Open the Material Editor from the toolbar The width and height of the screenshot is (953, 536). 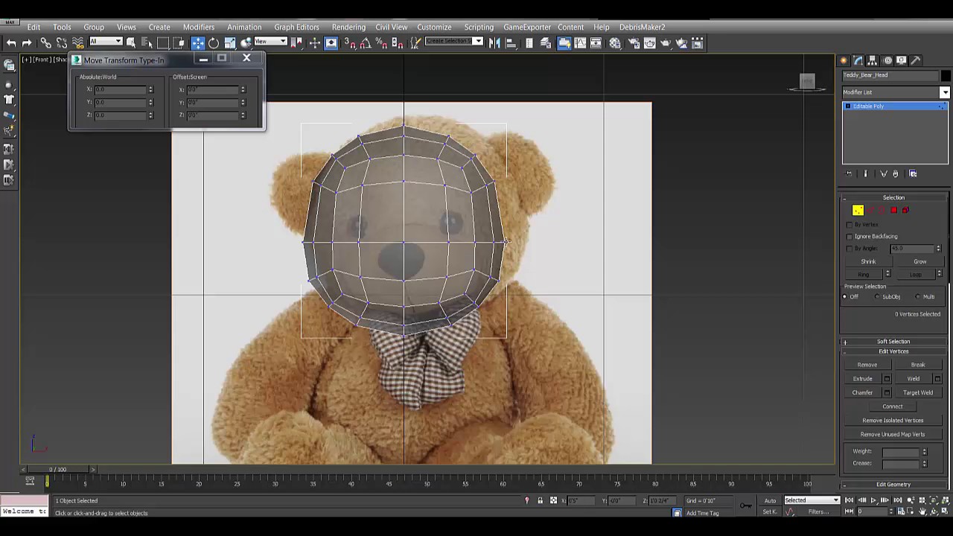click(x=615, y=43)
